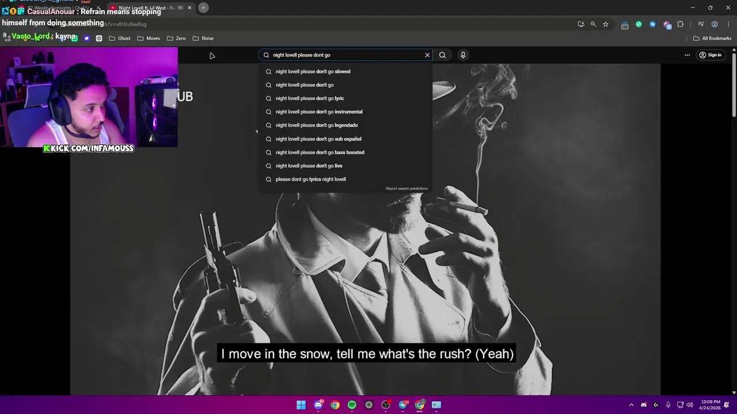Click the install app icon in address bar
The width and height of the screenshot is (737, 414).
pyautogui.click(x=581, y=24)
